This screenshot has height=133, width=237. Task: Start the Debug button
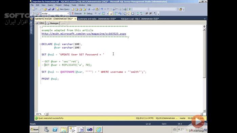click(88, 14)
